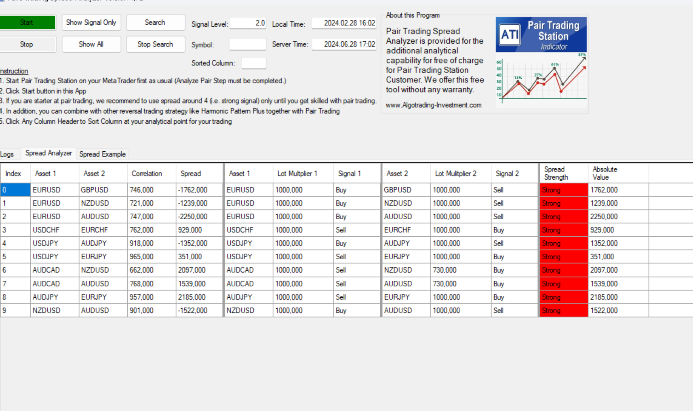
Task: Click the green Start button
Action: [x=27, y=23]
